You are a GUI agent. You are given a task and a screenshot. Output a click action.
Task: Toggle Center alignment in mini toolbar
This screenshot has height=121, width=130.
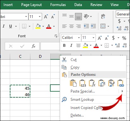(78, 45)
